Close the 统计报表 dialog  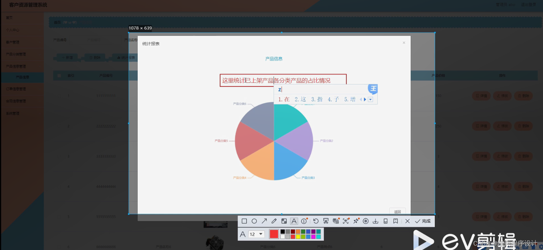[x=404, y=43]
